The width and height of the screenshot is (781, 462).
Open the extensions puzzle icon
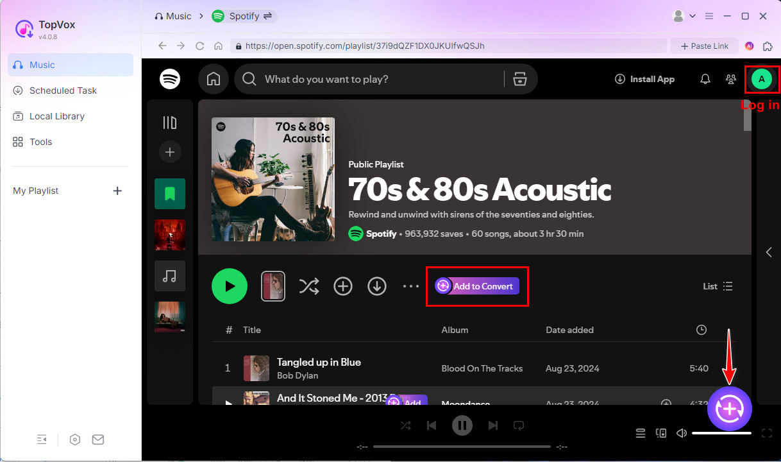coord(768,46)
